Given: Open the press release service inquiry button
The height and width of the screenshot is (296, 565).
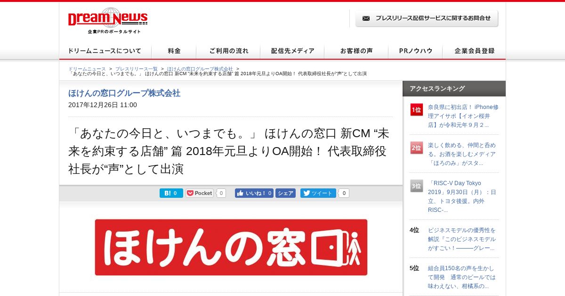Looking at the screenshot, I should [x=427, y=18].
